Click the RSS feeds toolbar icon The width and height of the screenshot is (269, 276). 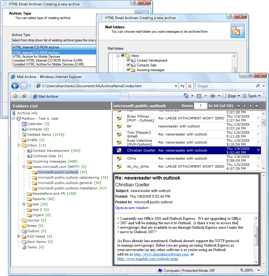coord(199,96)
